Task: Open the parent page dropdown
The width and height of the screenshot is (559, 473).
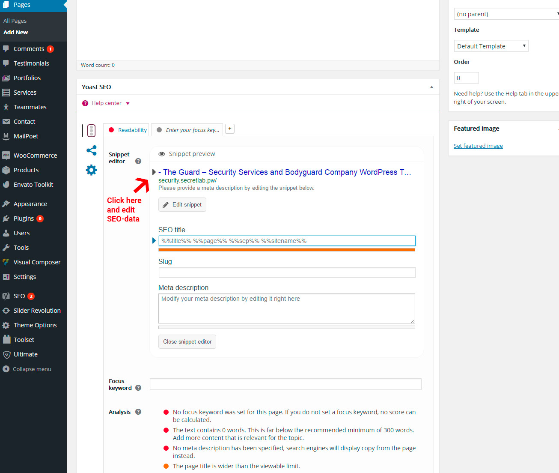Action: (506, 14)
